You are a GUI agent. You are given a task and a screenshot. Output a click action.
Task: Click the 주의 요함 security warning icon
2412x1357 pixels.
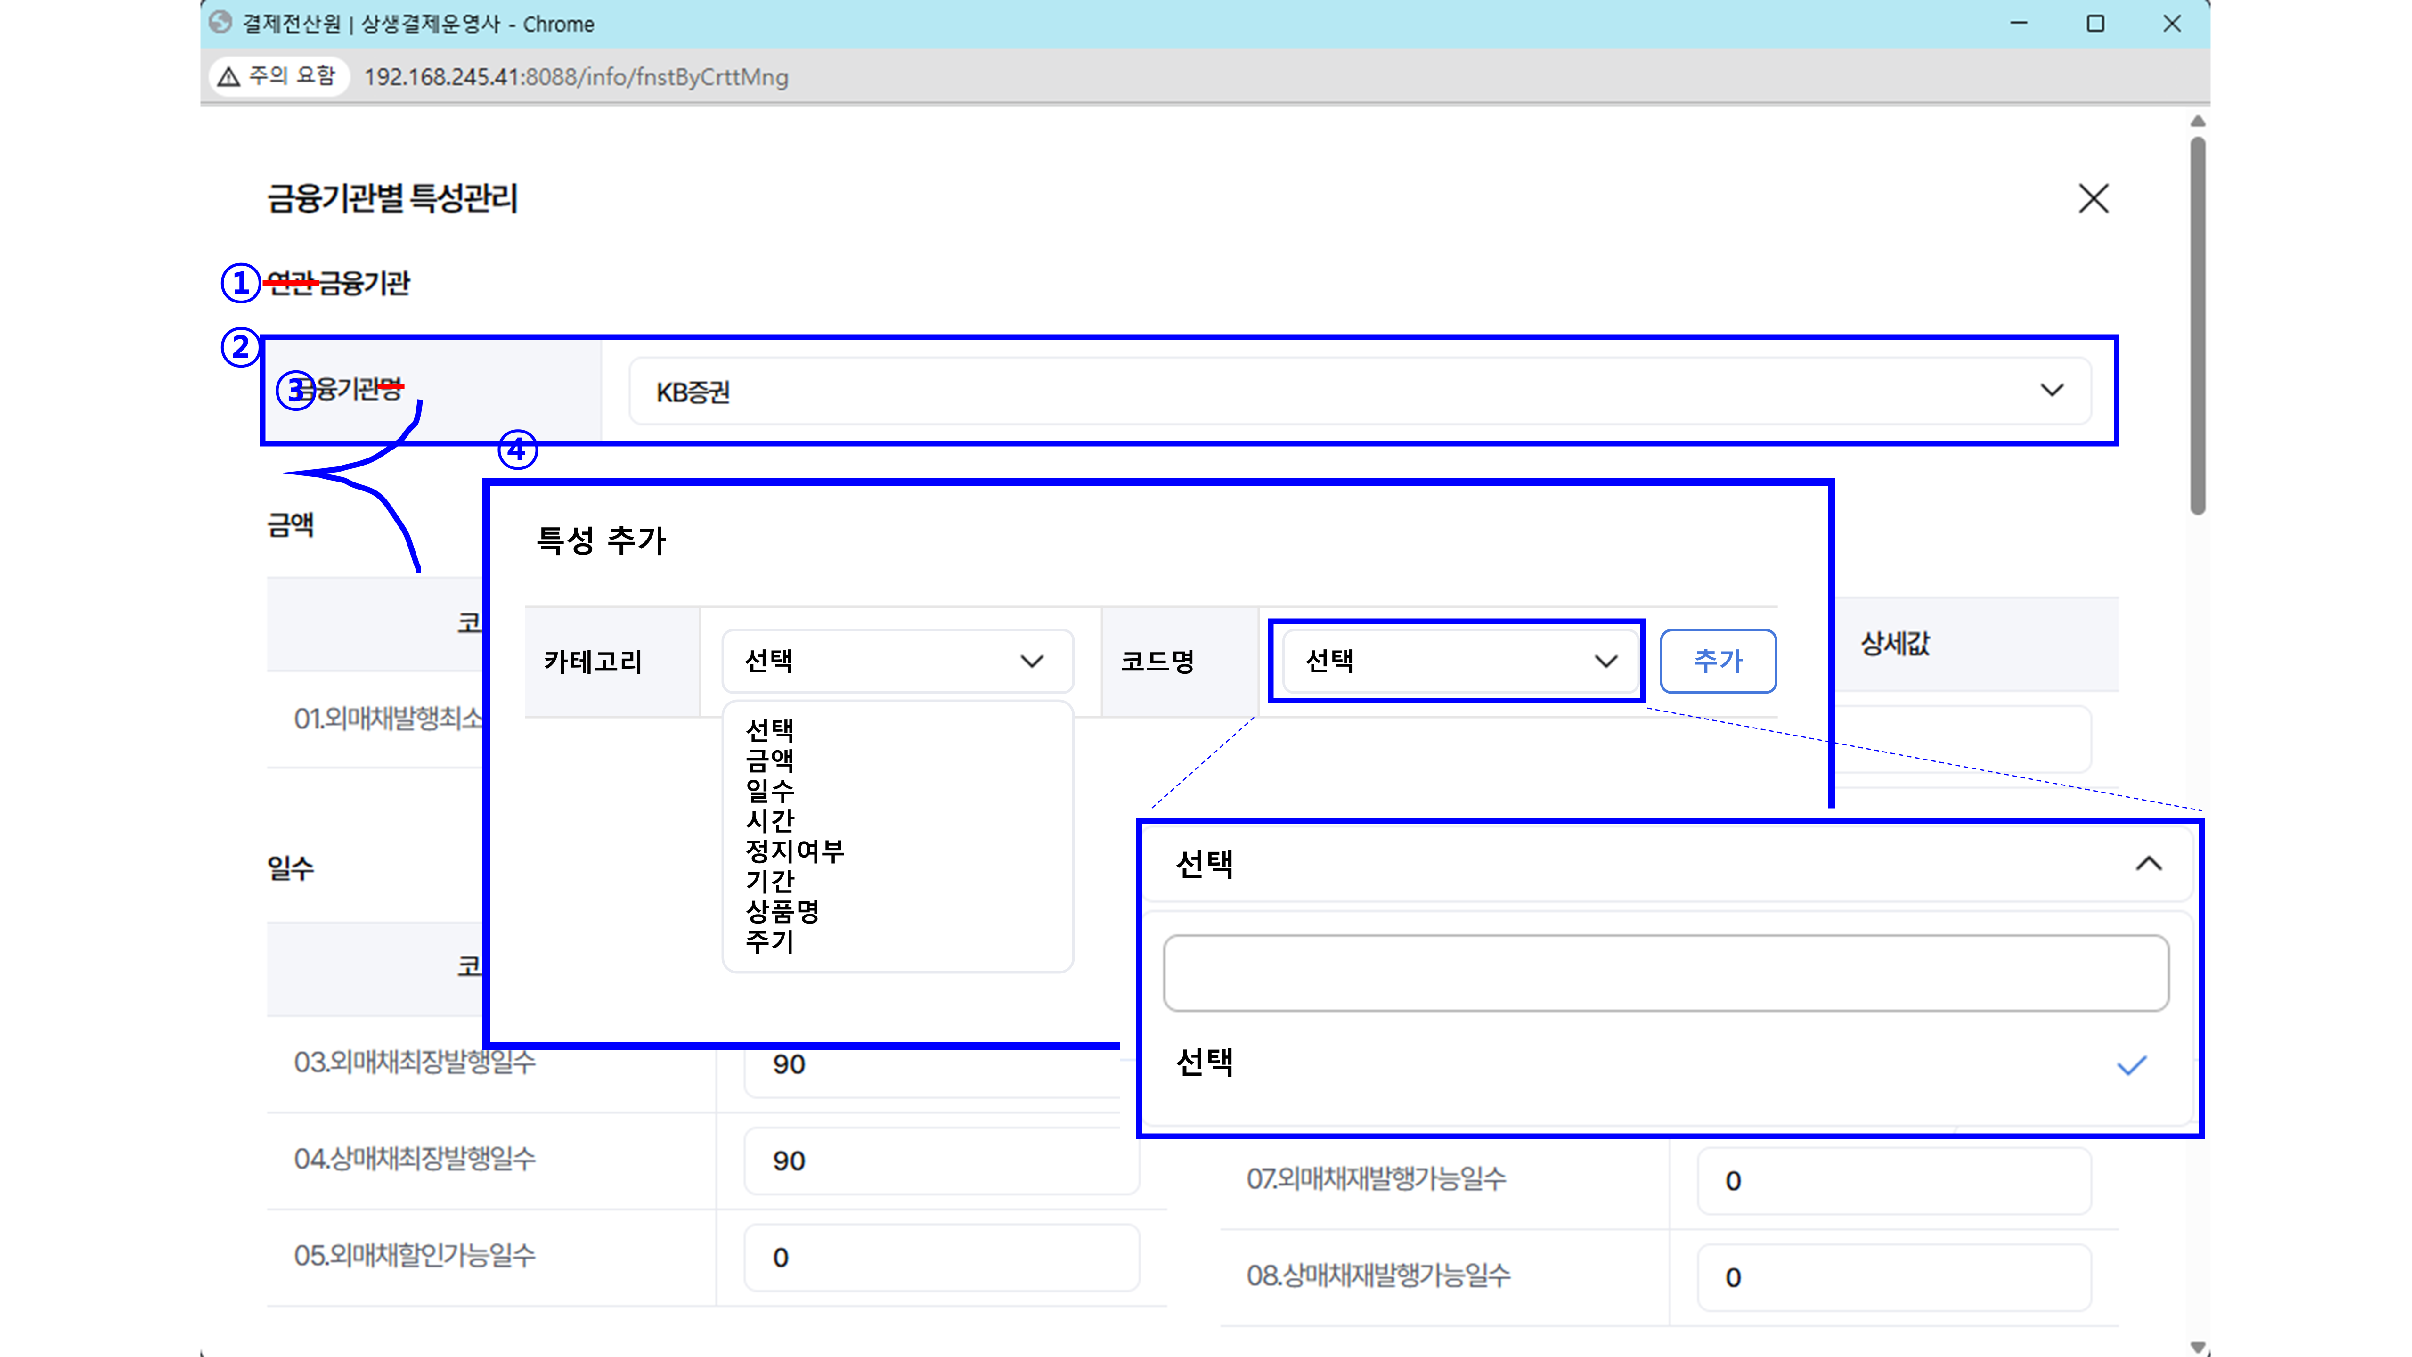click(228, 76)
